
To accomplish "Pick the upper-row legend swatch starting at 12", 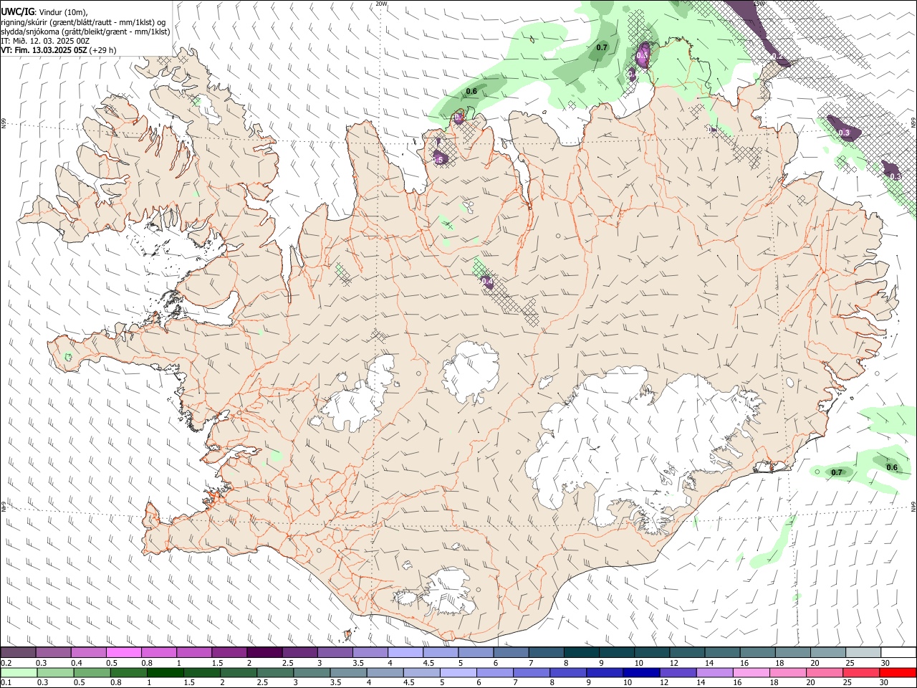I will point(686,652).
